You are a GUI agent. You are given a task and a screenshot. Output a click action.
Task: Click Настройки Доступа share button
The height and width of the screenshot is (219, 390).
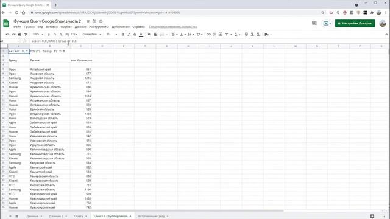355,23
